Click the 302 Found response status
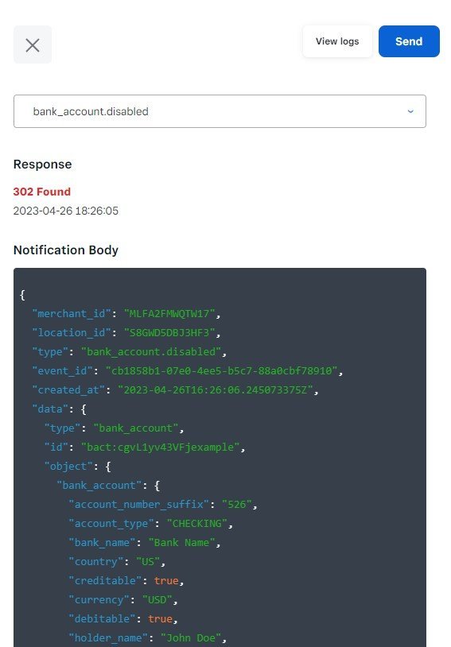Screen dimensions: 451x647 pos(42,192)
